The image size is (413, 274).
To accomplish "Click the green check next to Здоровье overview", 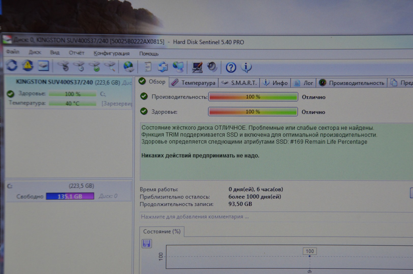I will pos(144,111).
